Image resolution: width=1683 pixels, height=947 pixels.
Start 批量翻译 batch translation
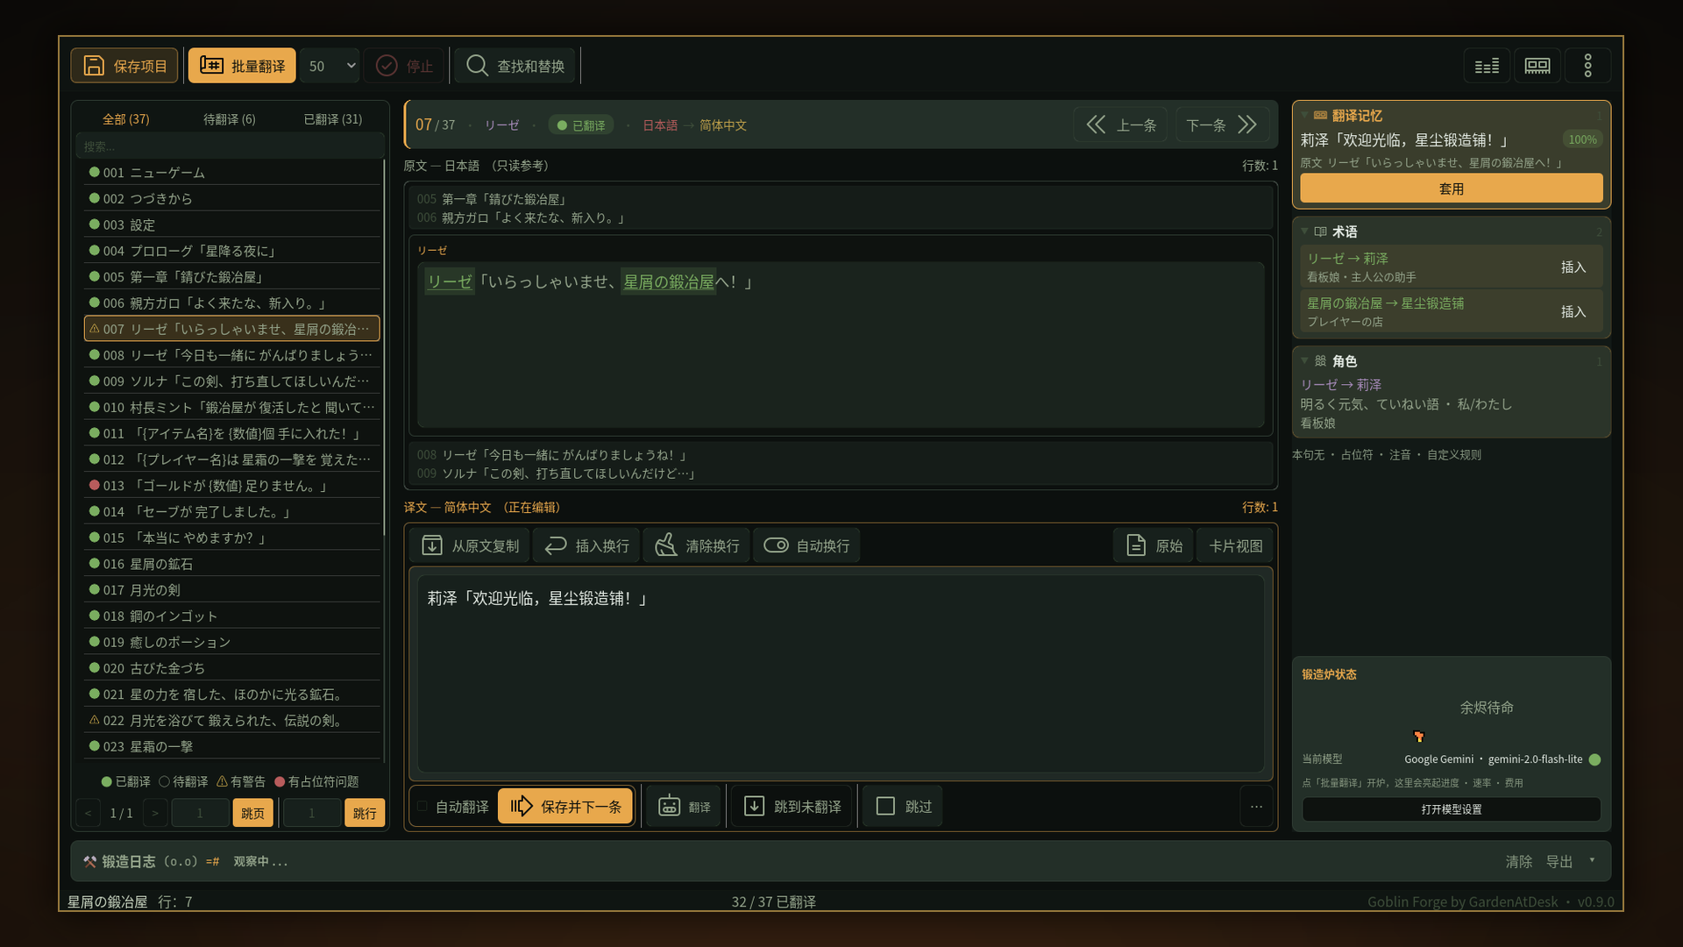pyautogui.click(x=242, y=66)
